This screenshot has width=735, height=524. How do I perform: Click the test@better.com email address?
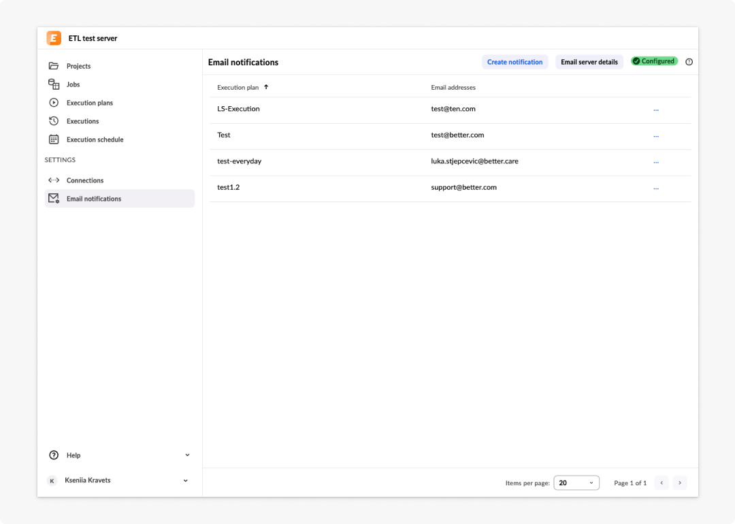click(457, 135)
